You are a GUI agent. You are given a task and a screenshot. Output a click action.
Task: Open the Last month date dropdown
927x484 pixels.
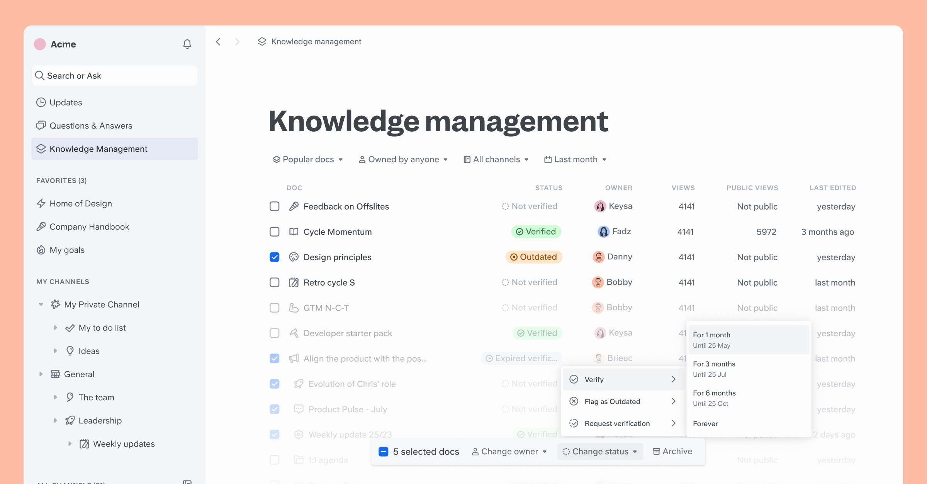tap(576, 159)
